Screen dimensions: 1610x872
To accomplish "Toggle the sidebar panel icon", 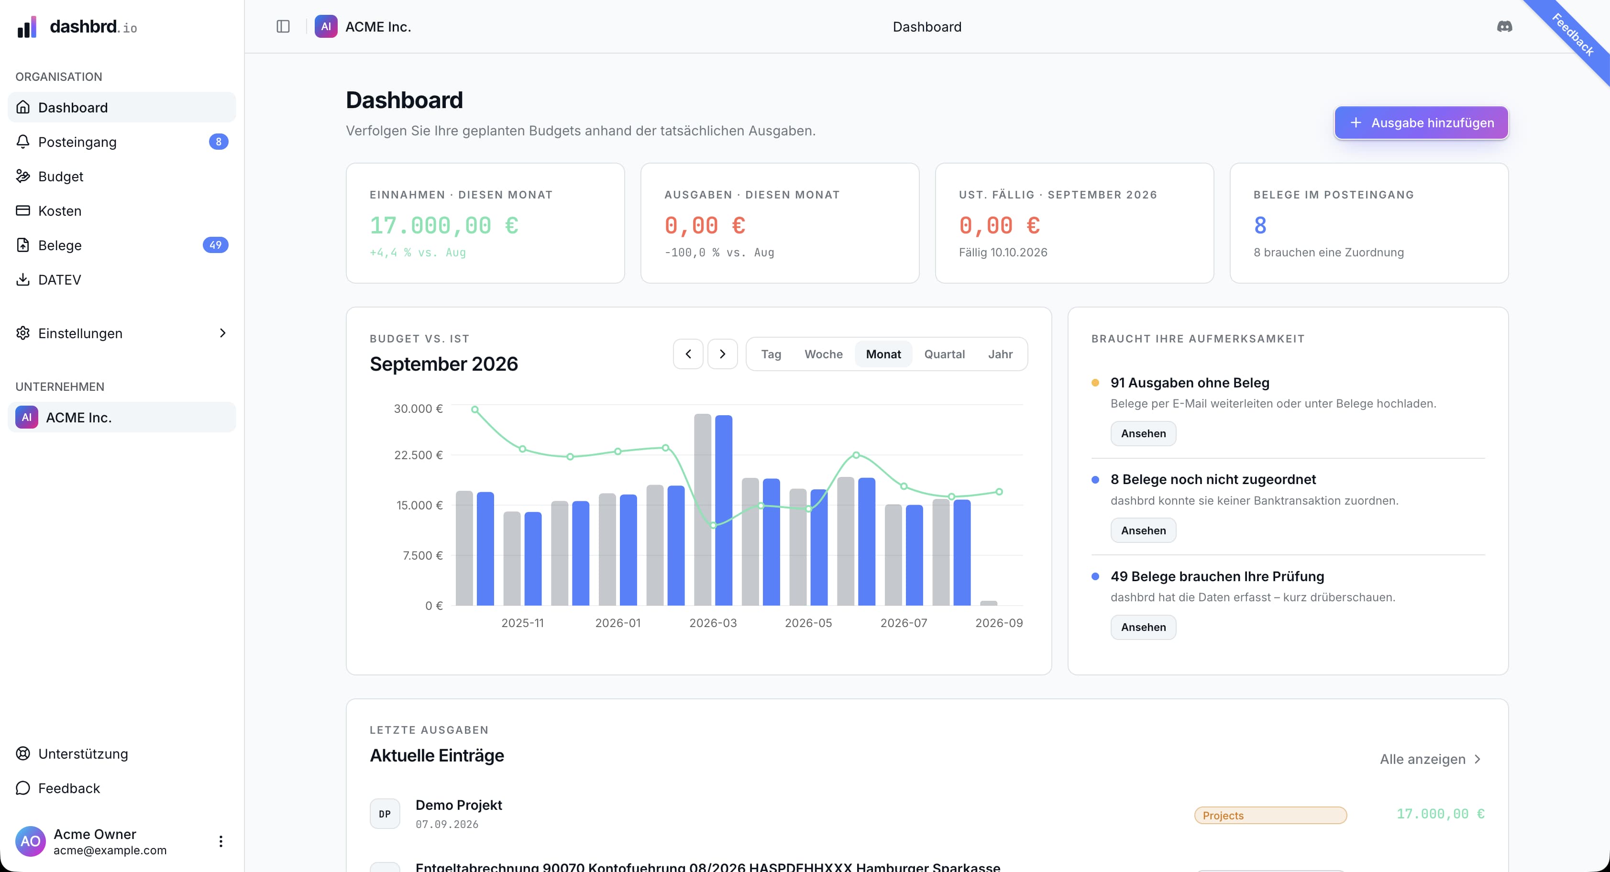I will (283, 26).
